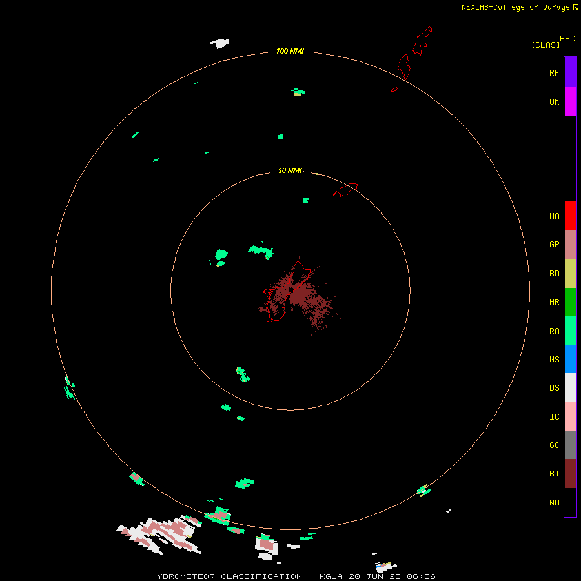Click the WS legend label
This screenshot has width=581, height=581.
(554, 359)
